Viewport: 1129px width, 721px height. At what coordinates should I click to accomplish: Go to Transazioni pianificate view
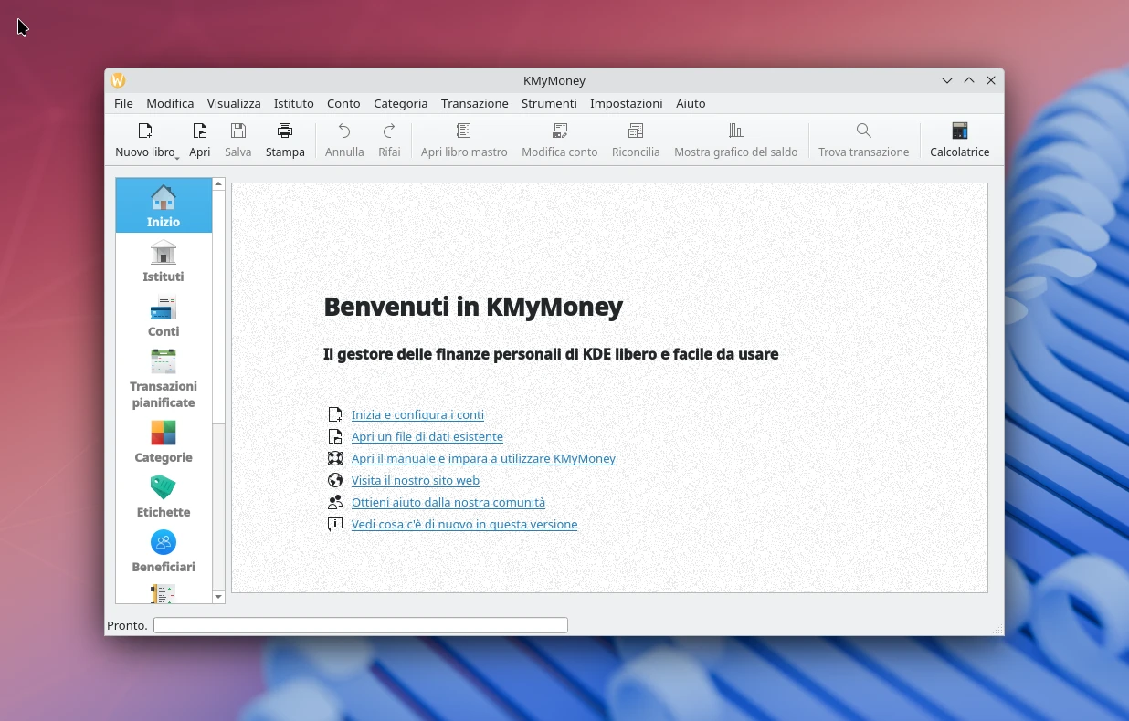[x=164, y=379]
